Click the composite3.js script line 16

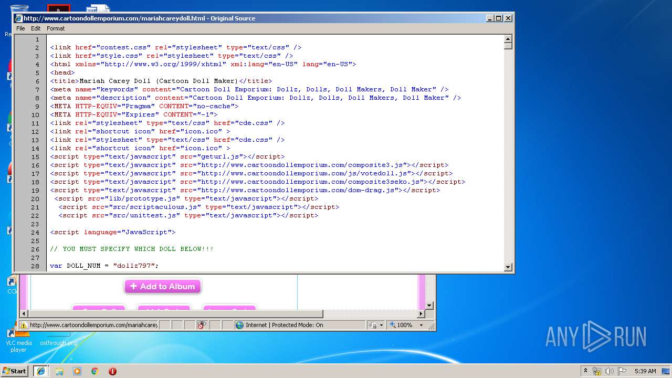click(x=249, y=165)
